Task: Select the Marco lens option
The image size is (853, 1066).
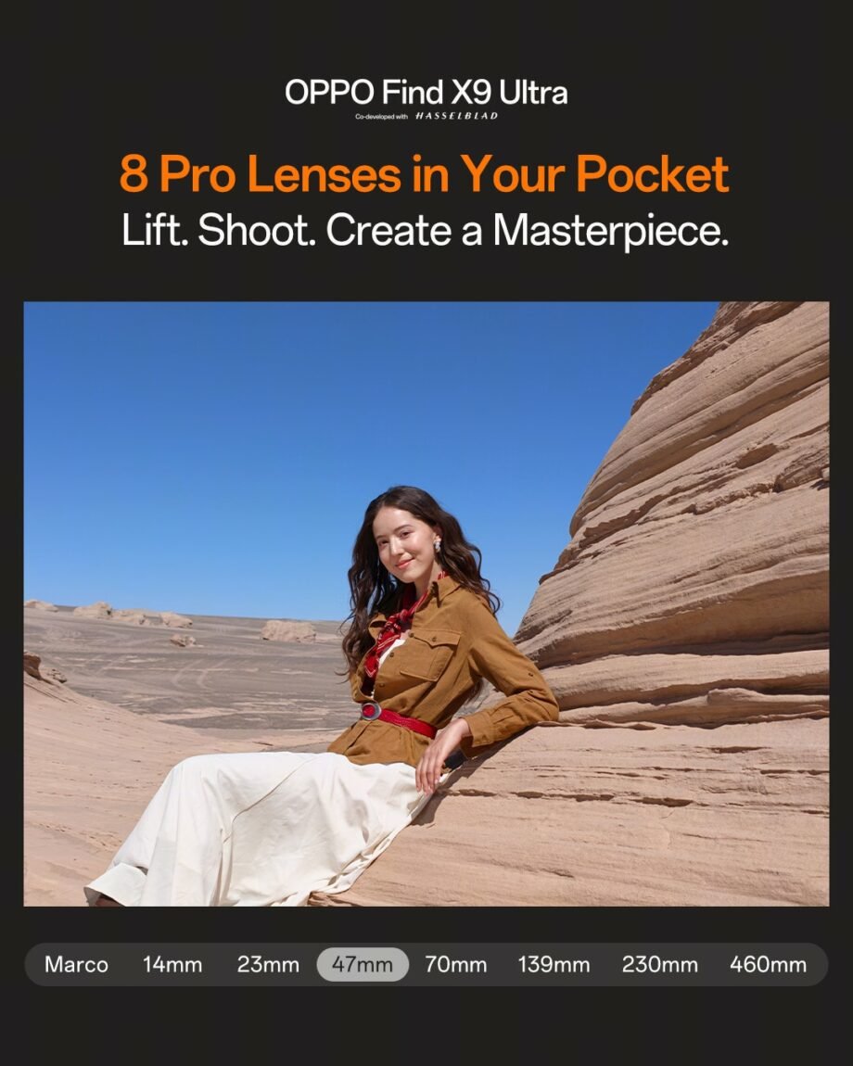Action: [x=76, y=965]
